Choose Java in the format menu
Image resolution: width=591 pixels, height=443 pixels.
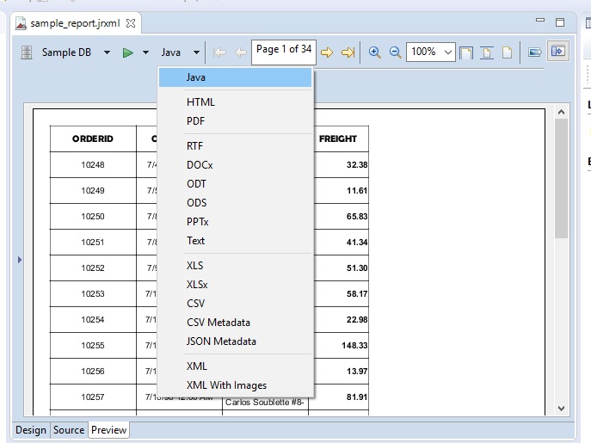235,77
